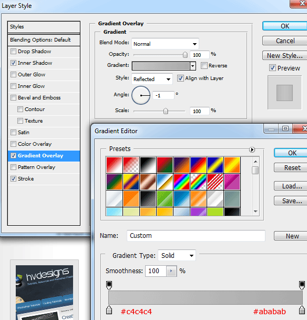Image resolution: width=307 pixels, height=320 pixels.
Task: Enable the Drop Shadow effect checkbox
Action: 14,51
